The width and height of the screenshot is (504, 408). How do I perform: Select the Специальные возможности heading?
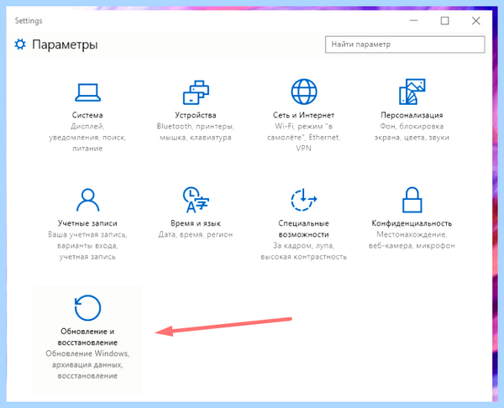(303, 228)
